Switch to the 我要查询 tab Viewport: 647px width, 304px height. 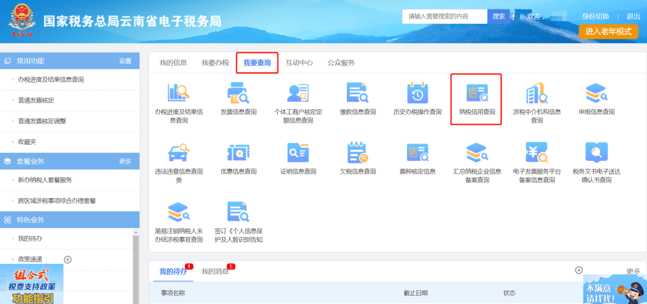257,63
